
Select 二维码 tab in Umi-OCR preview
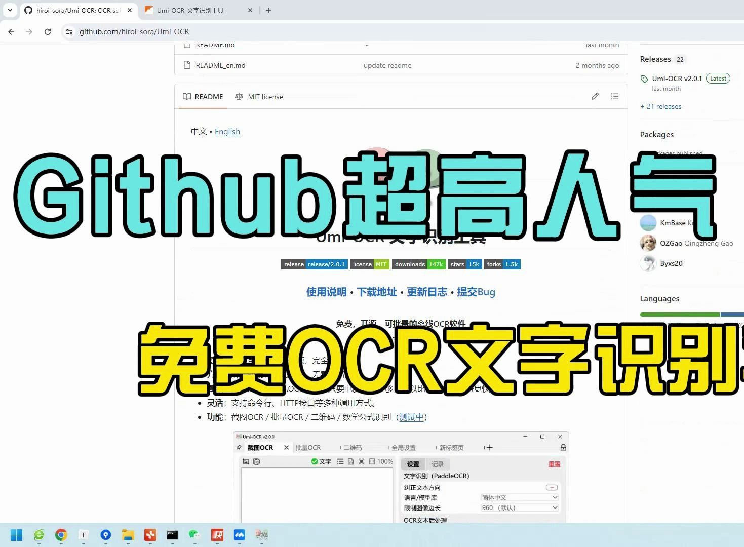tap(353, 448)
